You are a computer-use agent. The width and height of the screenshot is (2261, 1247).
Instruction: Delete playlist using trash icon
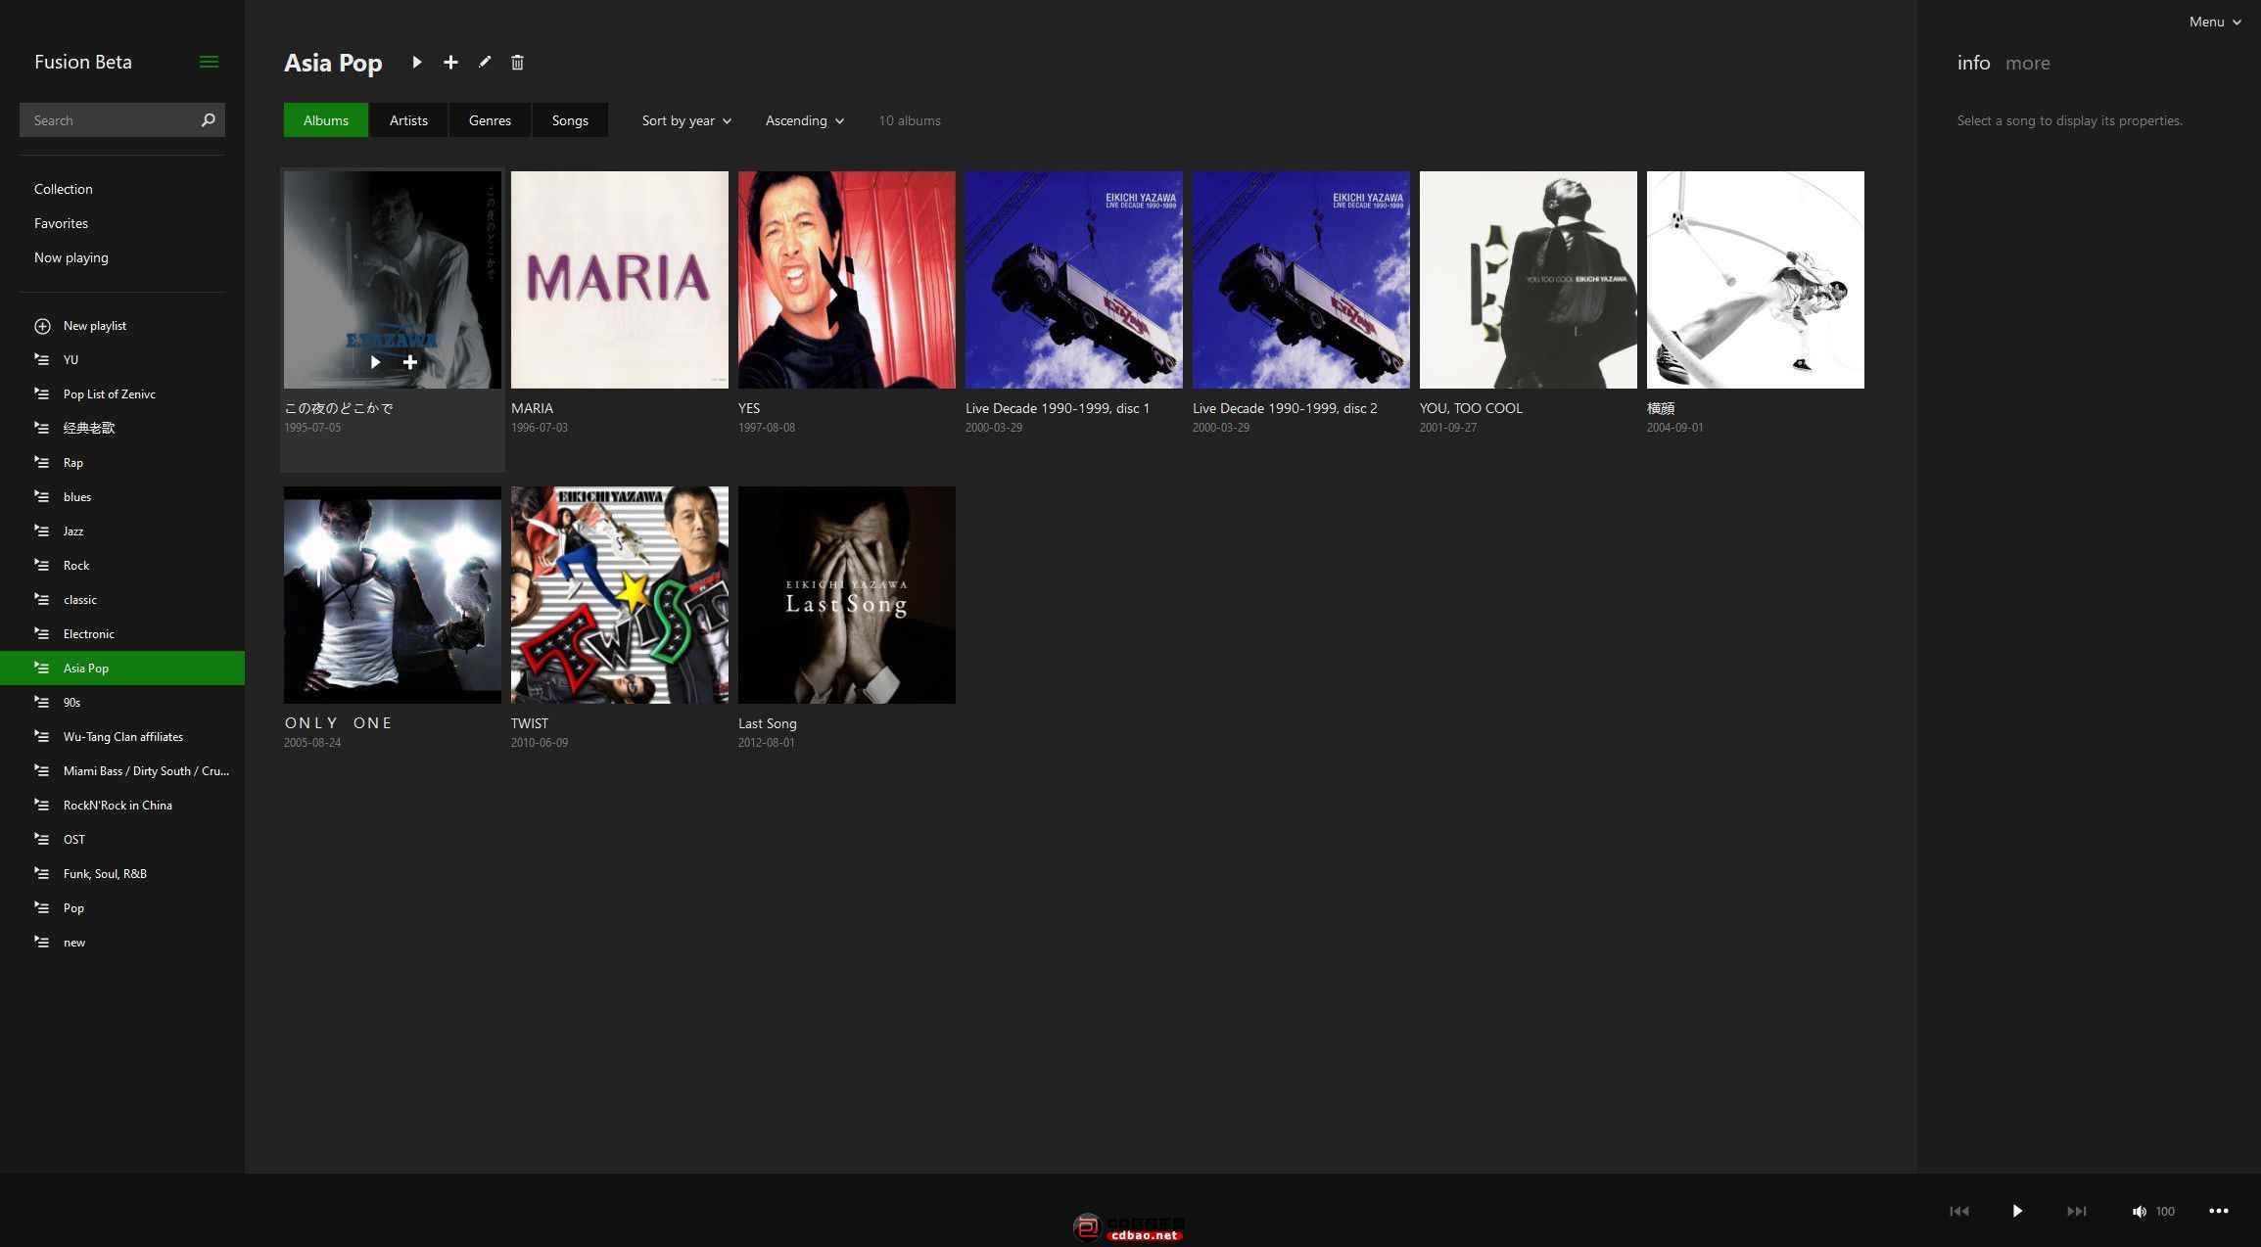(x=517, y=63)
